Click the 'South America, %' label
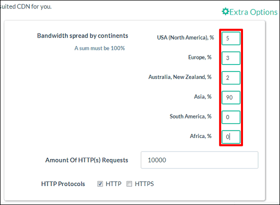 tap(190, 116)
